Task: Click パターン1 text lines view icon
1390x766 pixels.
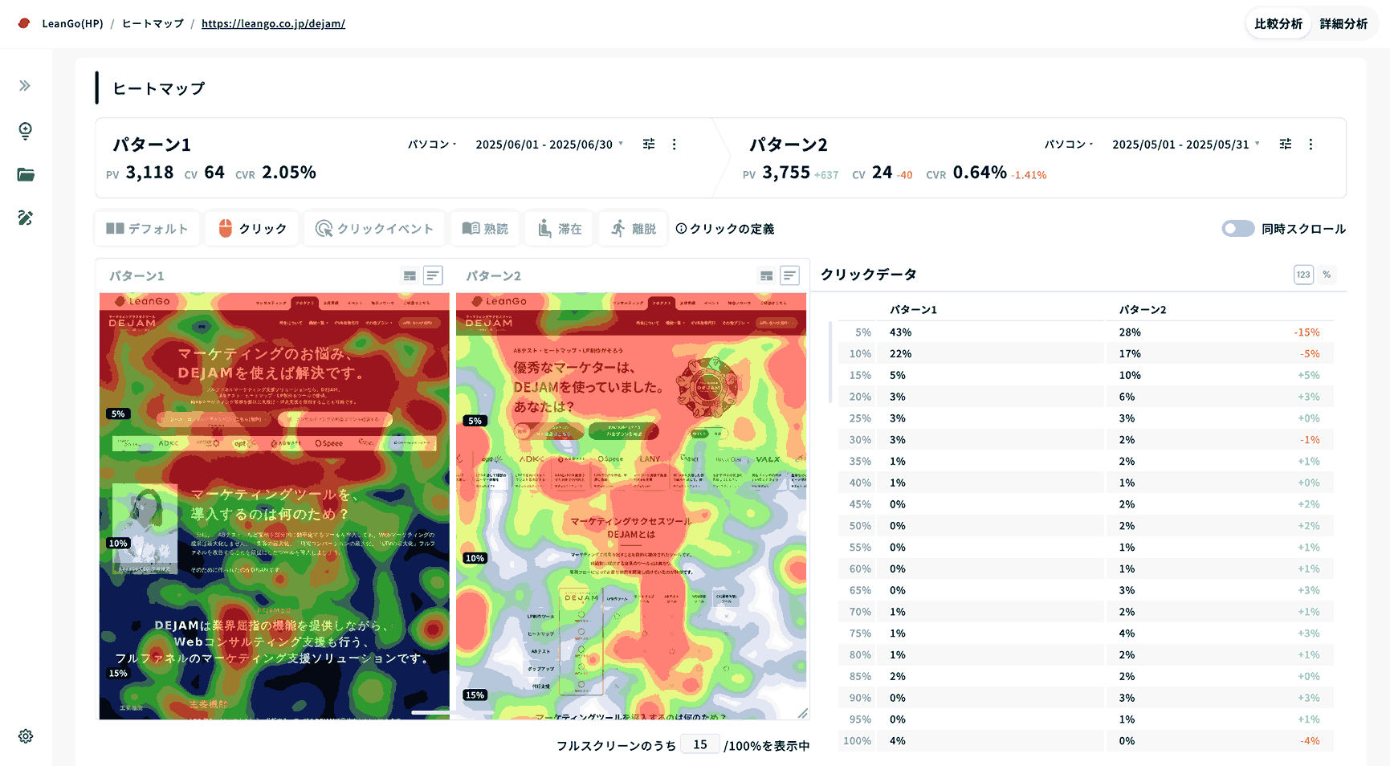Action: [x=433, y=275]
